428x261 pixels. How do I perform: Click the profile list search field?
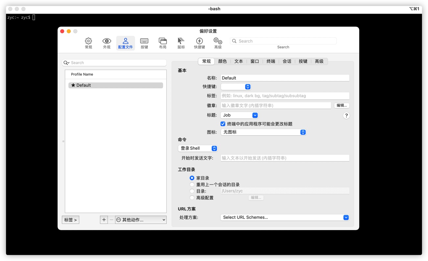tap(114, 62)
